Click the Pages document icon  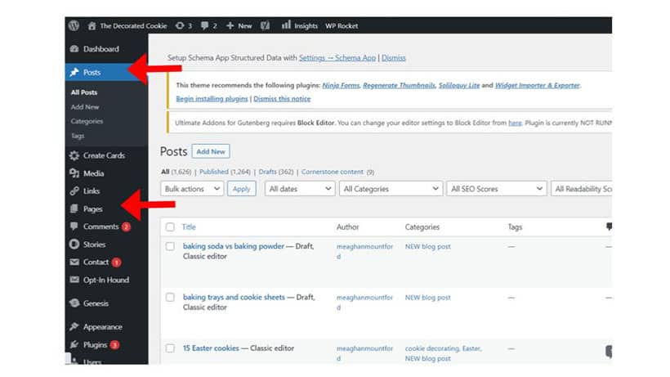point(74,209)
